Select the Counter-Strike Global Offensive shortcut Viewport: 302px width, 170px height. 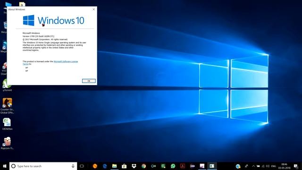(7, 106)
